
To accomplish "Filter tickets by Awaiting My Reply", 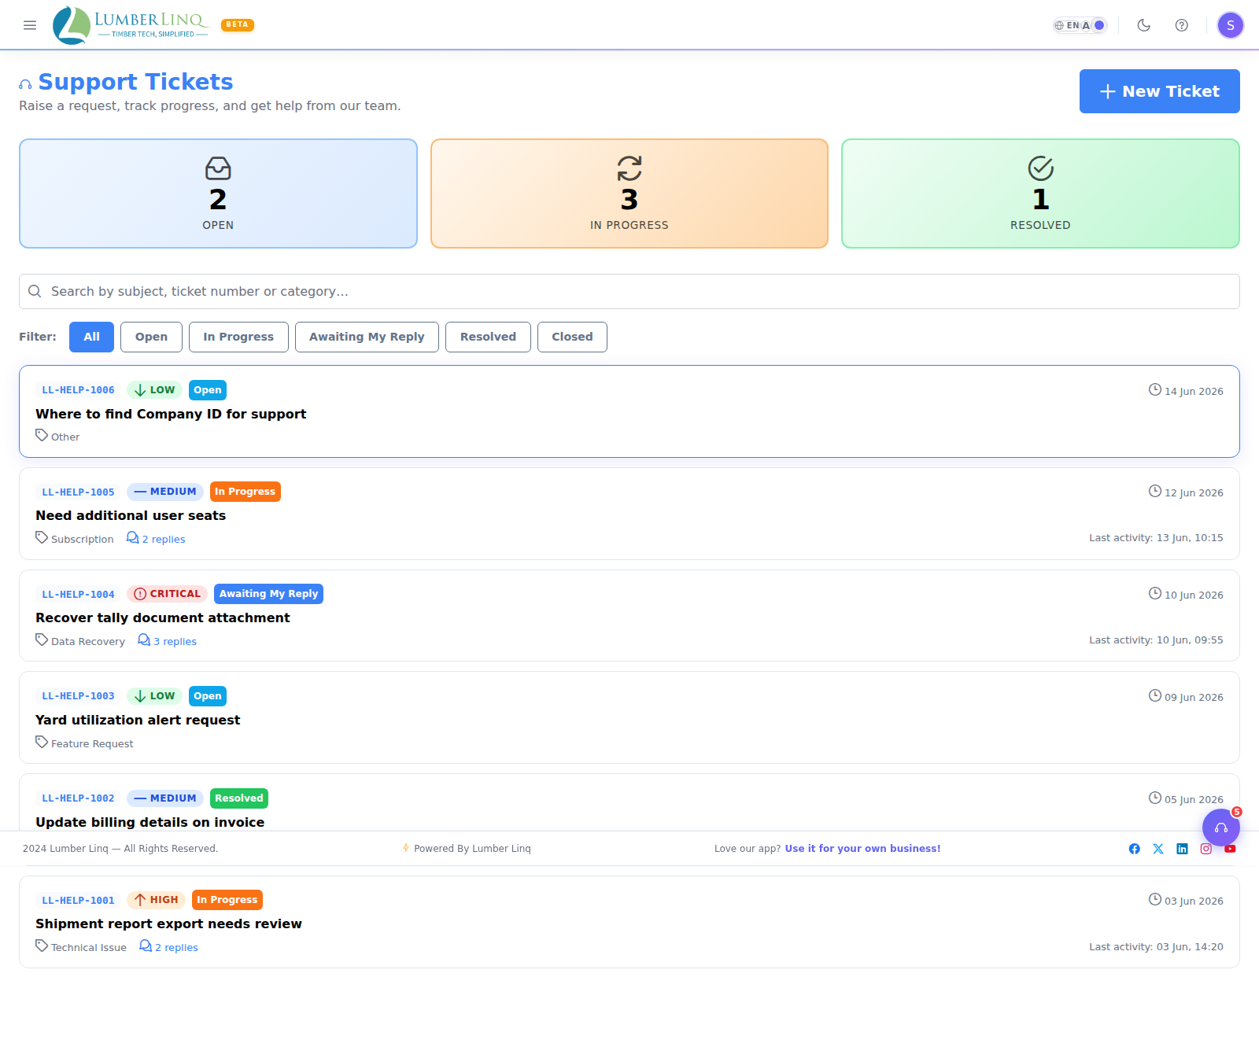I will click(367, 337).
